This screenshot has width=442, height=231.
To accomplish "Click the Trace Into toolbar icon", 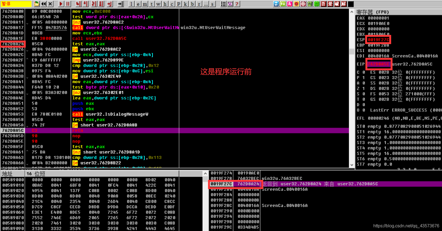I will [94, 4].
